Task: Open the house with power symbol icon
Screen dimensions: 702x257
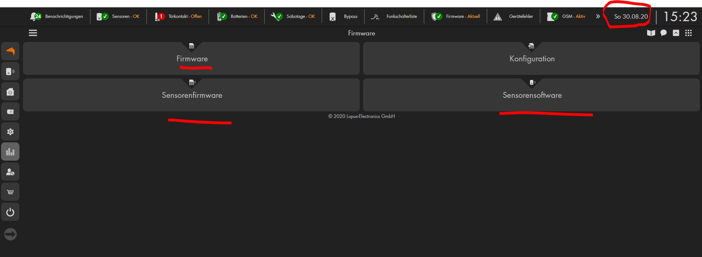Action: [10, 92]
